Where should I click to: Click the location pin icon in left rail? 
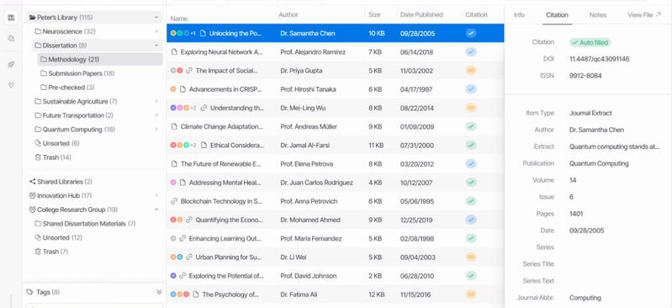pos(11,85)
